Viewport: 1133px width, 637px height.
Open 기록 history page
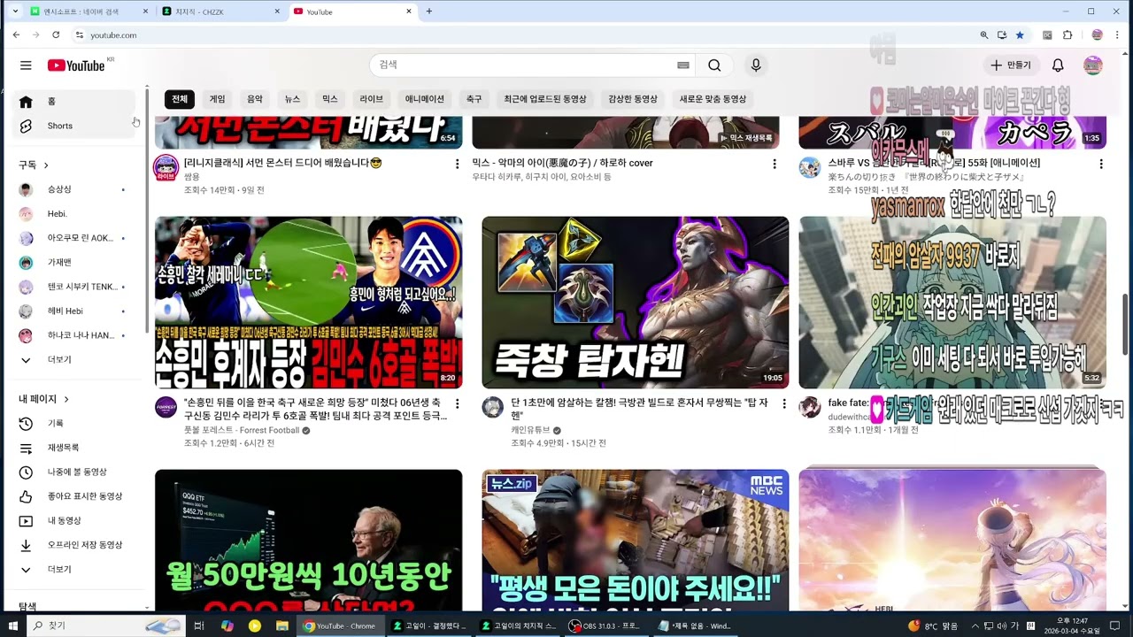coord(74,424)
